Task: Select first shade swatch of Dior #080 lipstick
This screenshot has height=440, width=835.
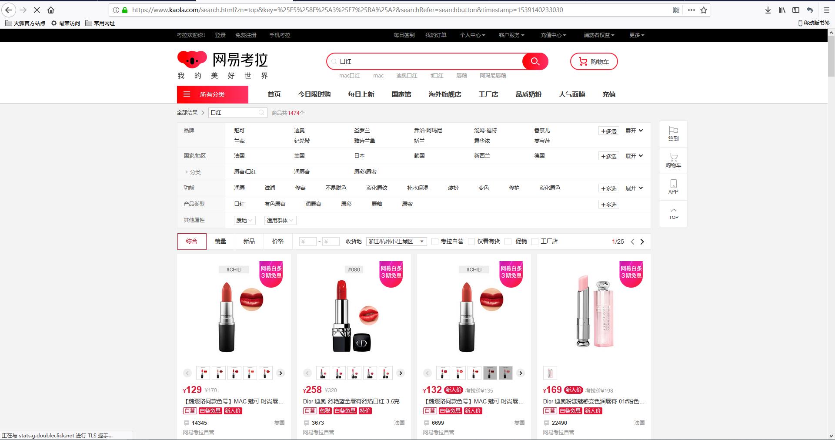Action: coord(323,373)
